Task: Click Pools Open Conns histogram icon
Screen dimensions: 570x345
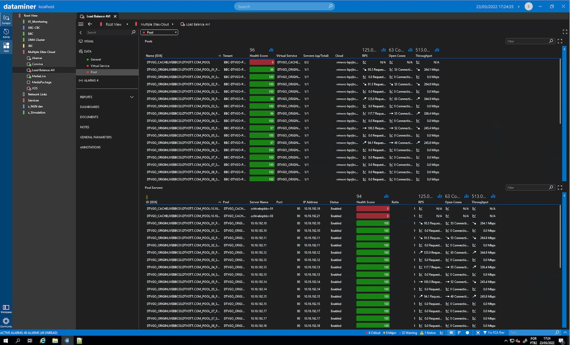Action: coord(410,50)
